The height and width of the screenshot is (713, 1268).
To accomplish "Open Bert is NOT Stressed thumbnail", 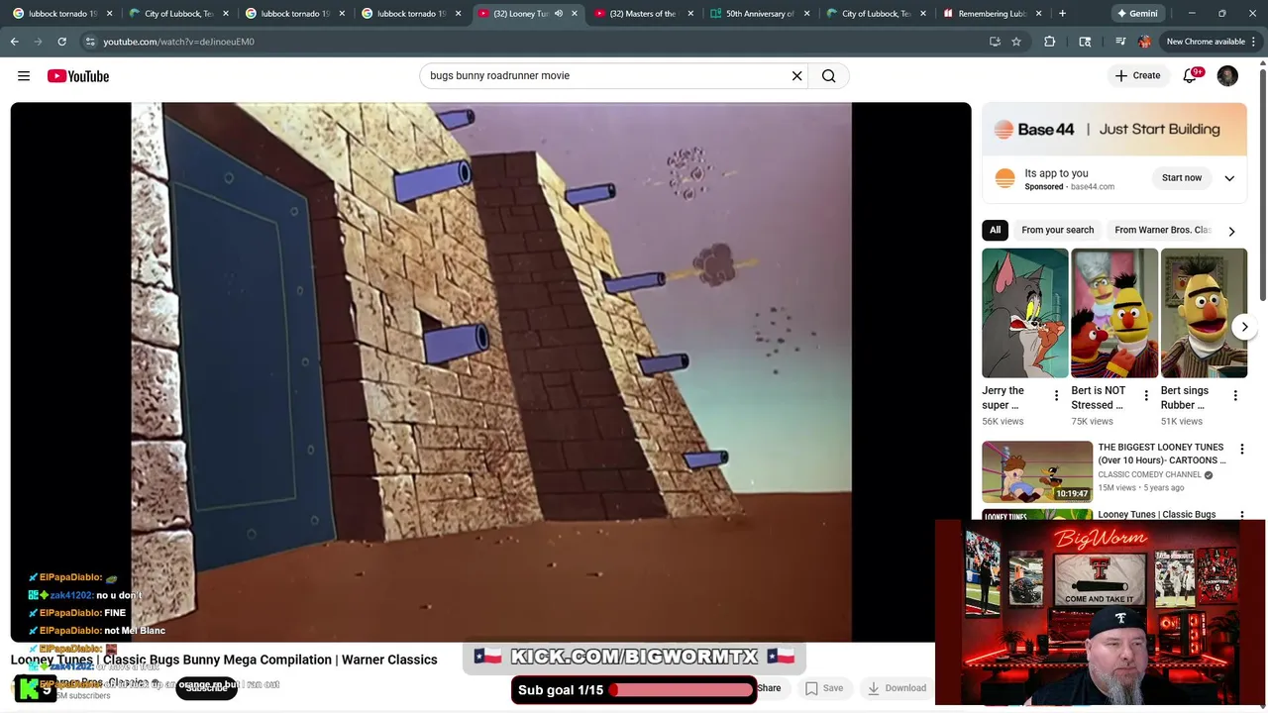I will (x=1114, y=313).
